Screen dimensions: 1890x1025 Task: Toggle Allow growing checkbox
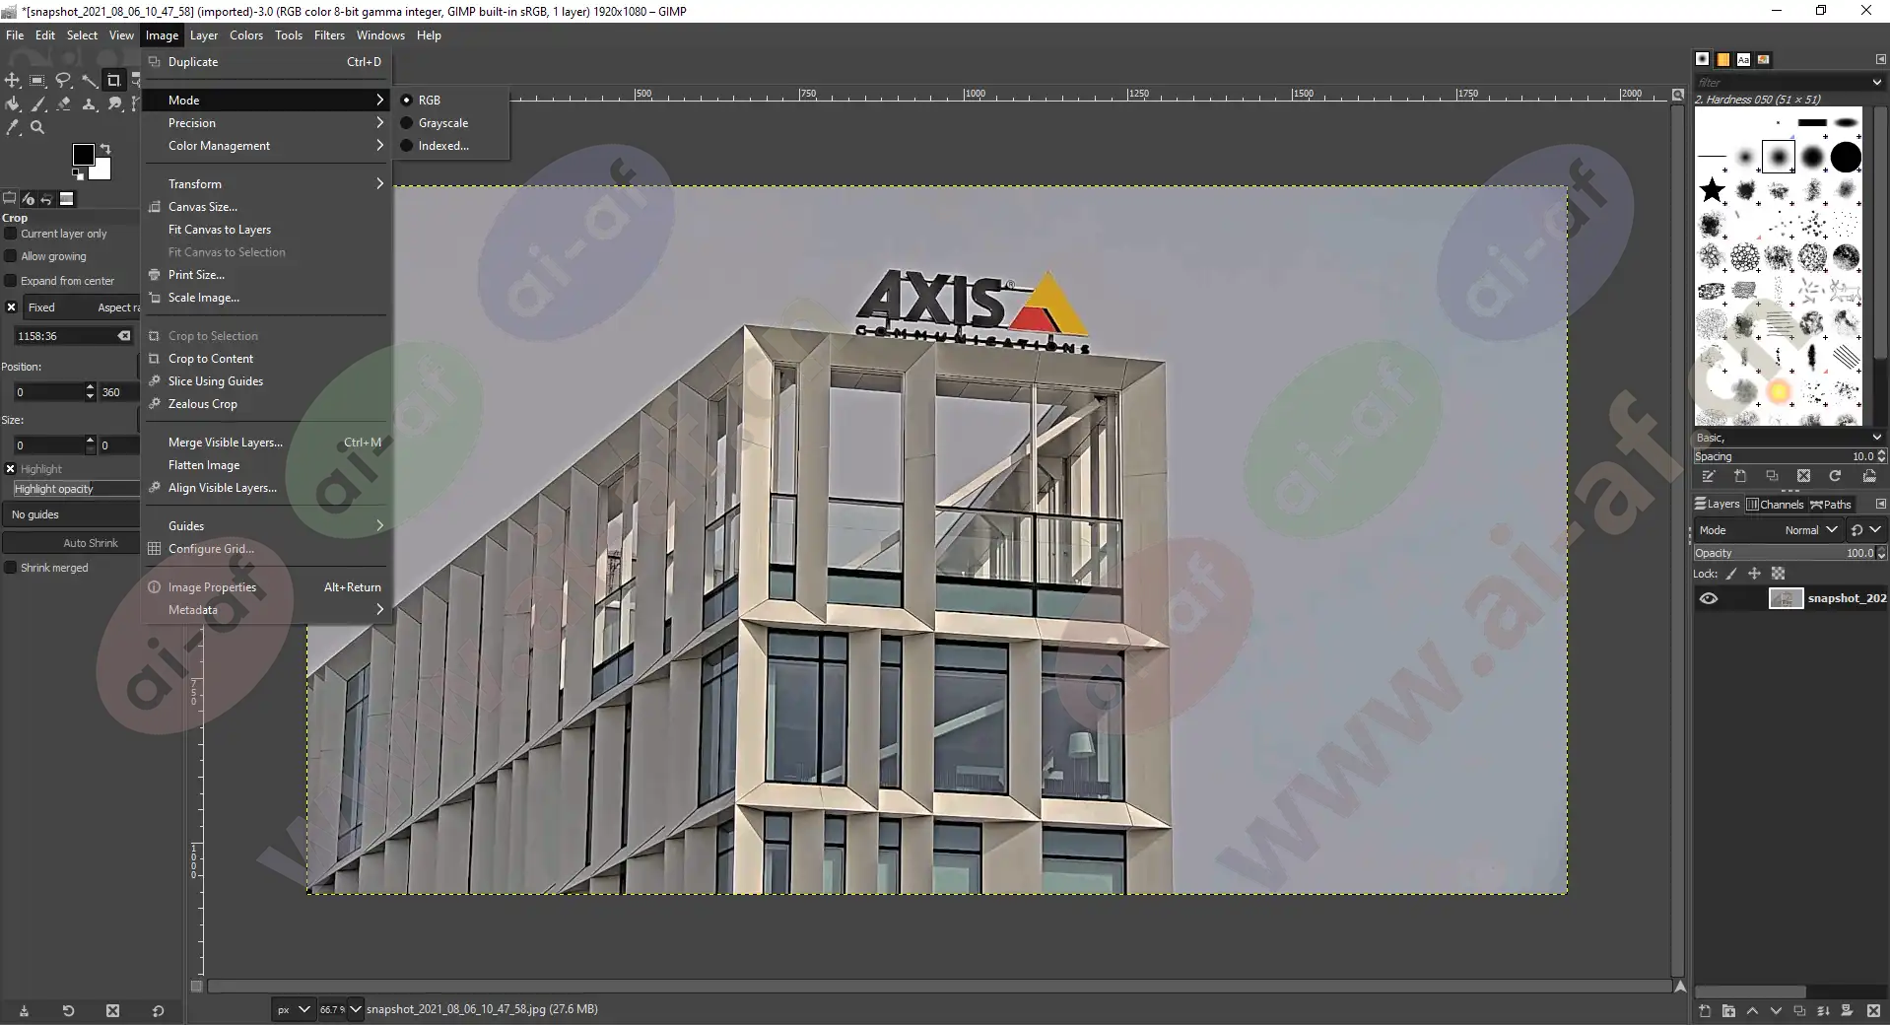[x=11, y=256]
